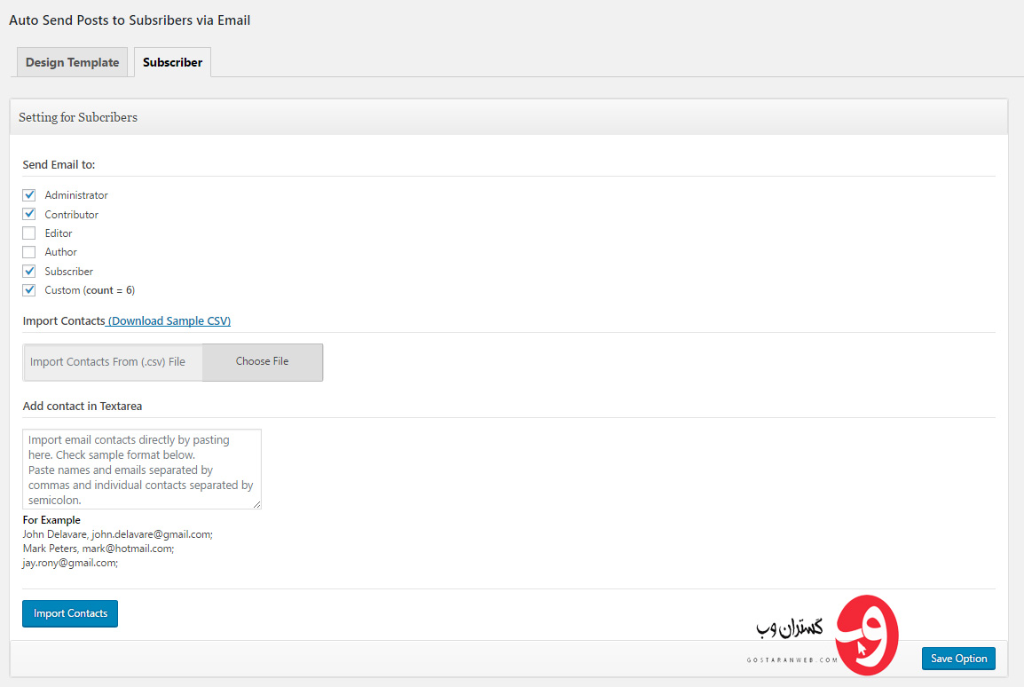This screenshot has width=1024, height=687.
Task: Focus the Add contact textarea
Action: point(141,469)
